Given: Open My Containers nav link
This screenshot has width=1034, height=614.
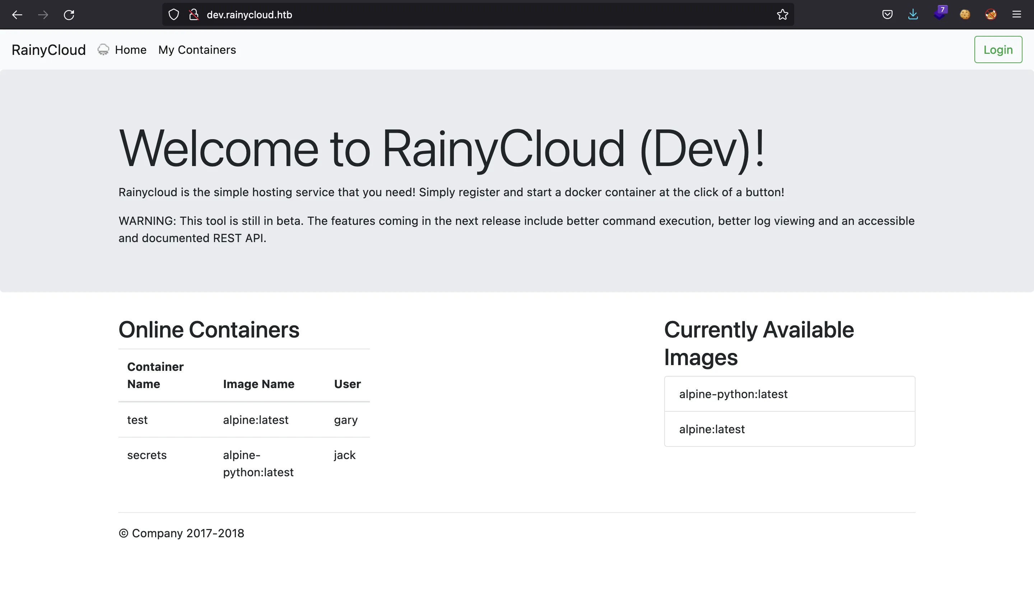Looking at the screenshot, I should pos(197,49).
